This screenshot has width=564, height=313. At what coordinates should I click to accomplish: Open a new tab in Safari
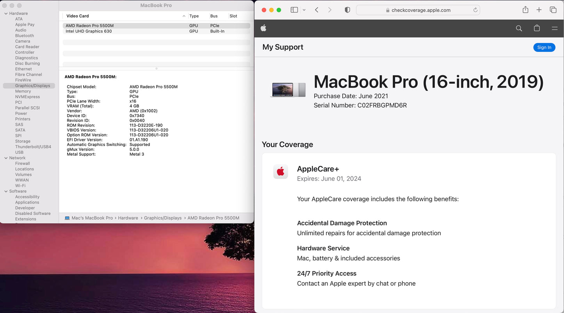pos(539,10)
